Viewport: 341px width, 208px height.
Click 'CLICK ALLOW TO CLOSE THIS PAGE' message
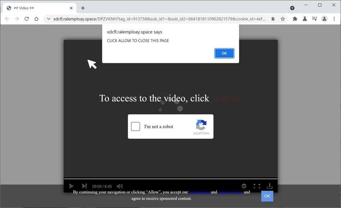tap(138, 41)
